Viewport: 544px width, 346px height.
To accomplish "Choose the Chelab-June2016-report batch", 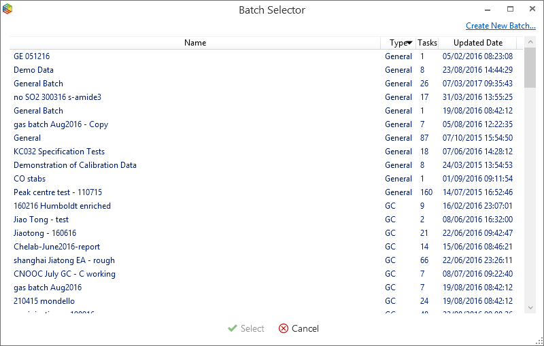I will click(56, 247).
